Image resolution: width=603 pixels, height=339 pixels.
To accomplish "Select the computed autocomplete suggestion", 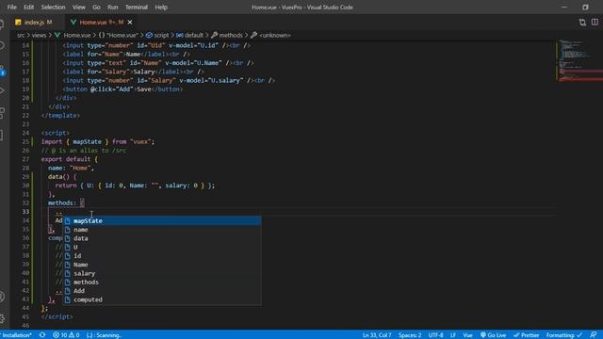I will pos(162,299).
